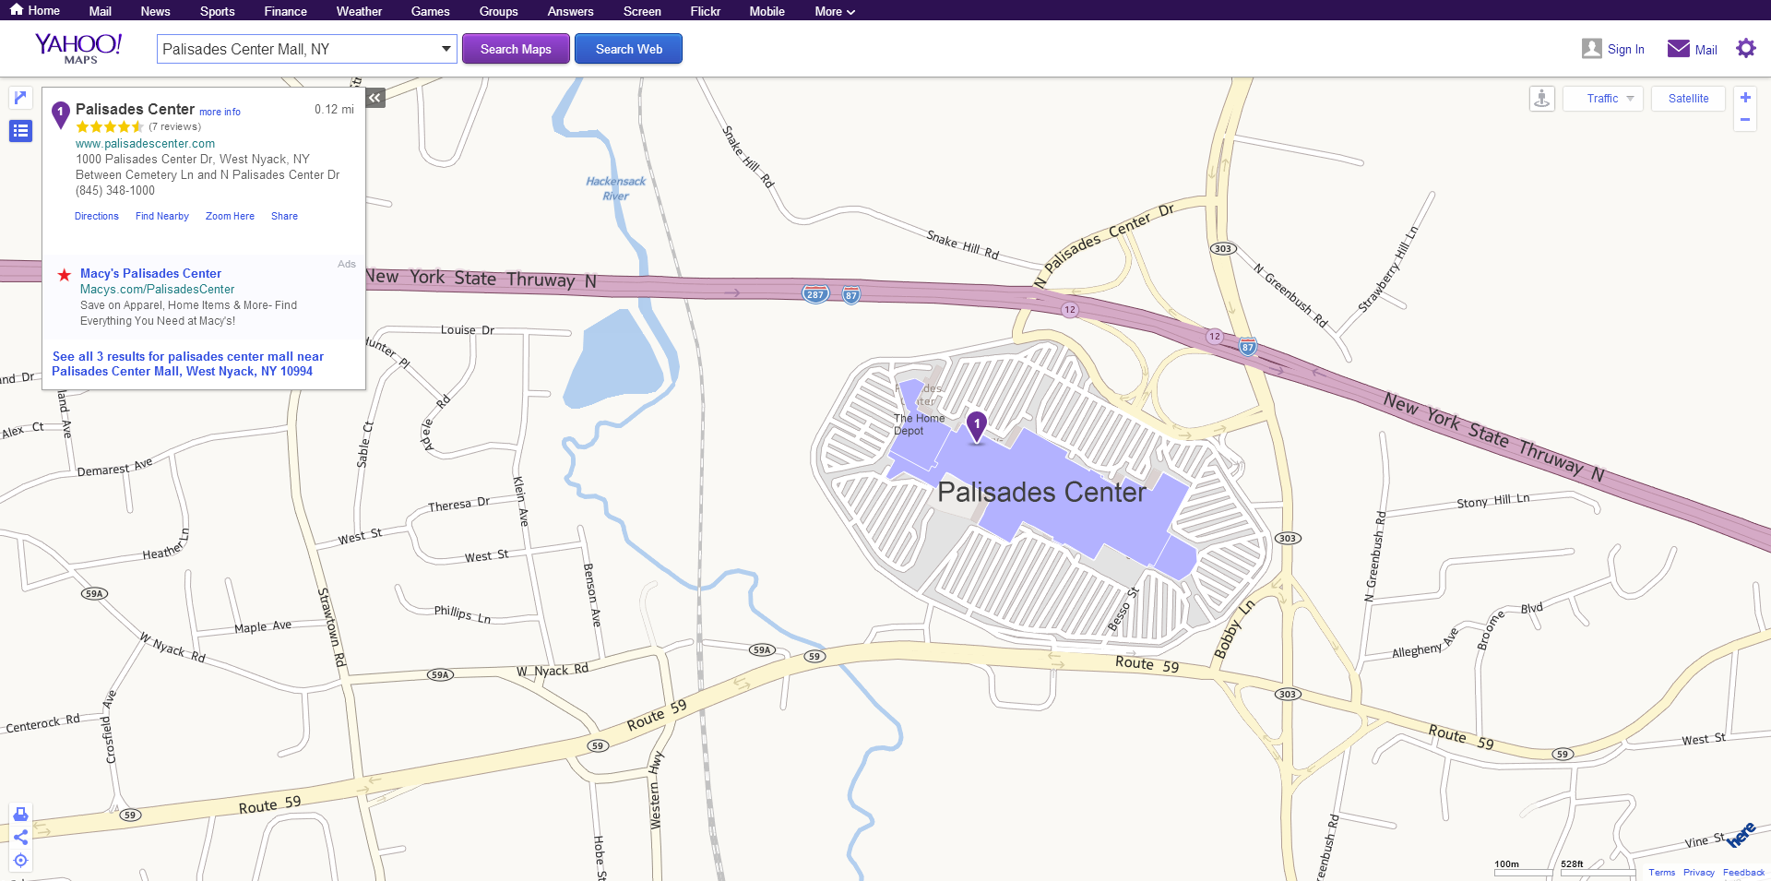The height and width of the screenshot is (881, 1771).
Task: Open Screen in the top navigation
Action: (642, 11)
